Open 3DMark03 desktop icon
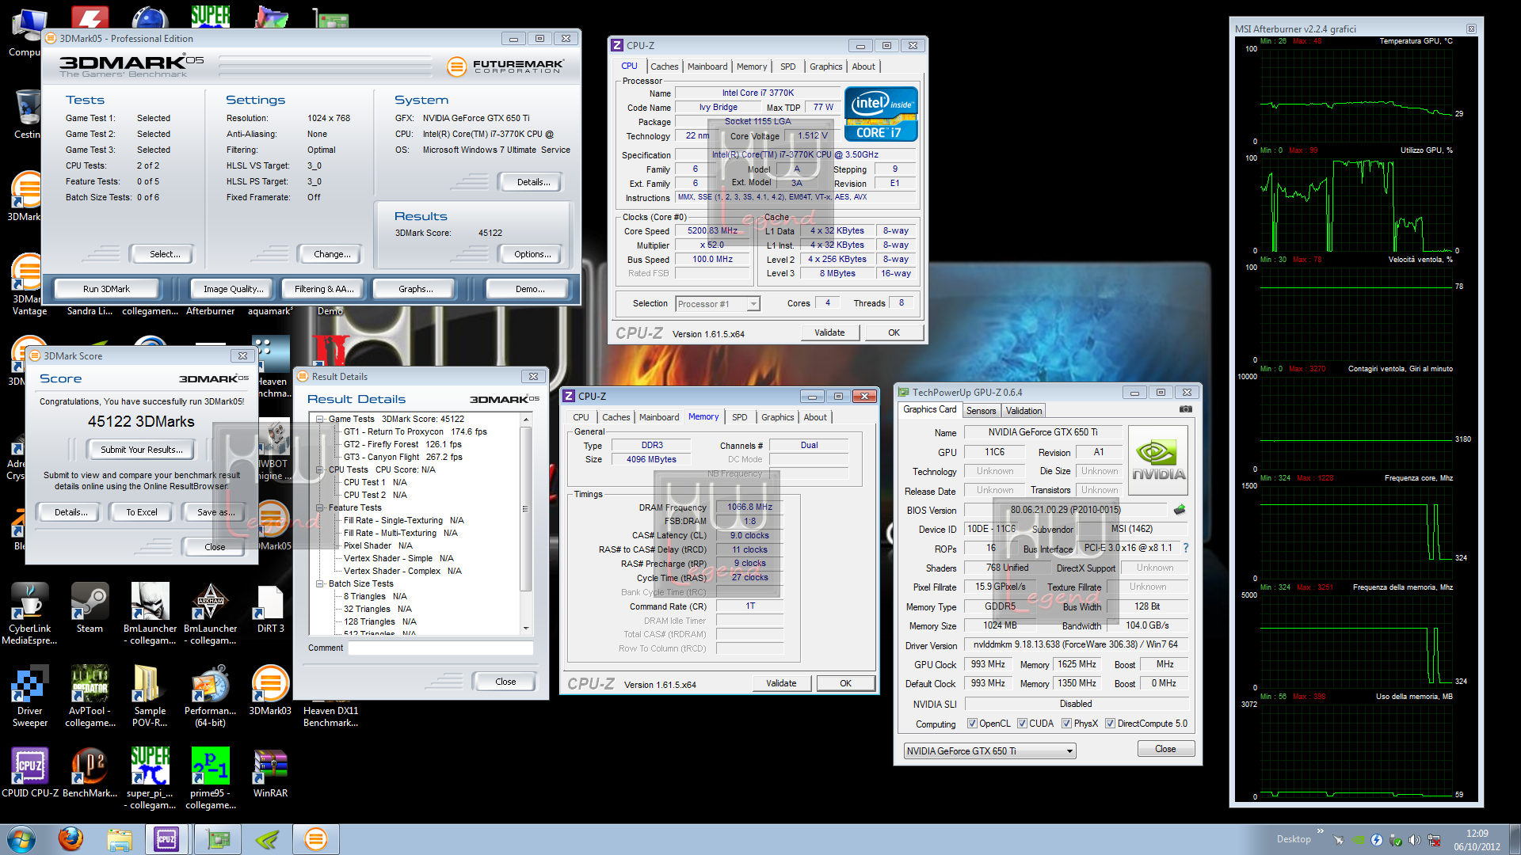The width and height of the screenshot is (1521, 855). tap(270, 690)
